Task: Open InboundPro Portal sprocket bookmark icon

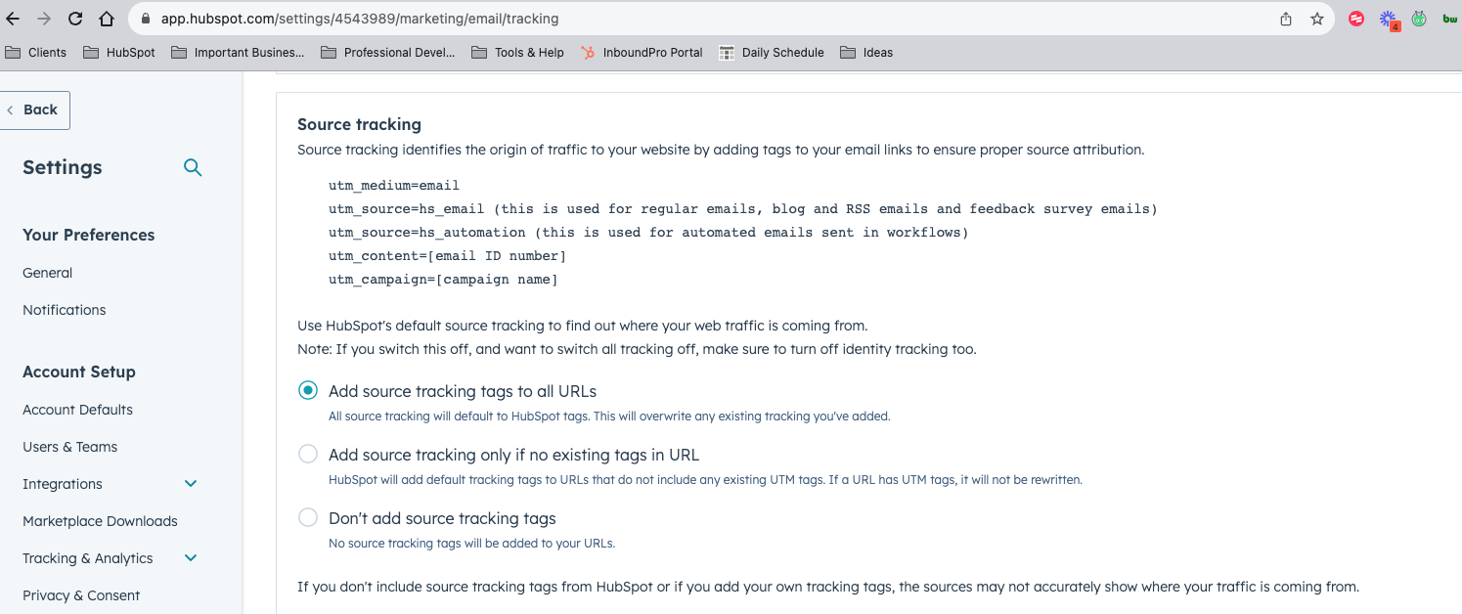Action: pyautogui.click(x=587, y=52)
